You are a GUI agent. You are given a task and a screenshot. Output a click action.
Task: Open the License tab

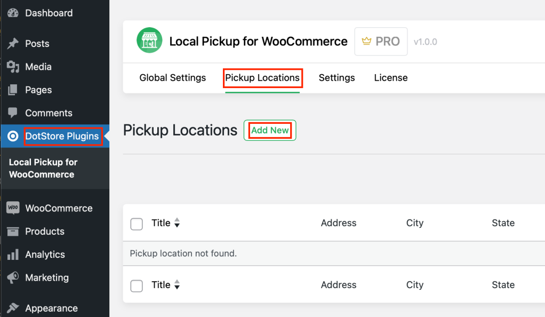(x=391, y=77)
